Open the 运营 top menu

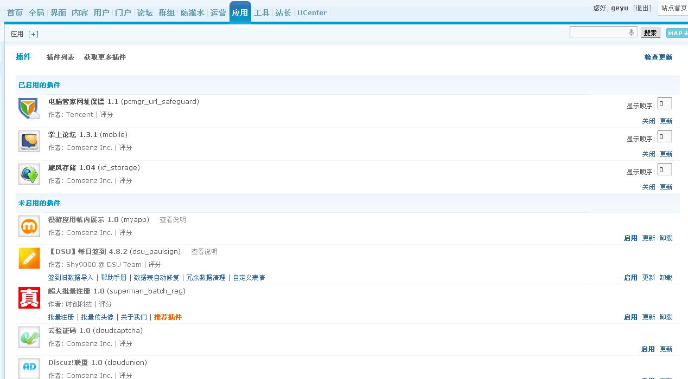tap(218, 12)
